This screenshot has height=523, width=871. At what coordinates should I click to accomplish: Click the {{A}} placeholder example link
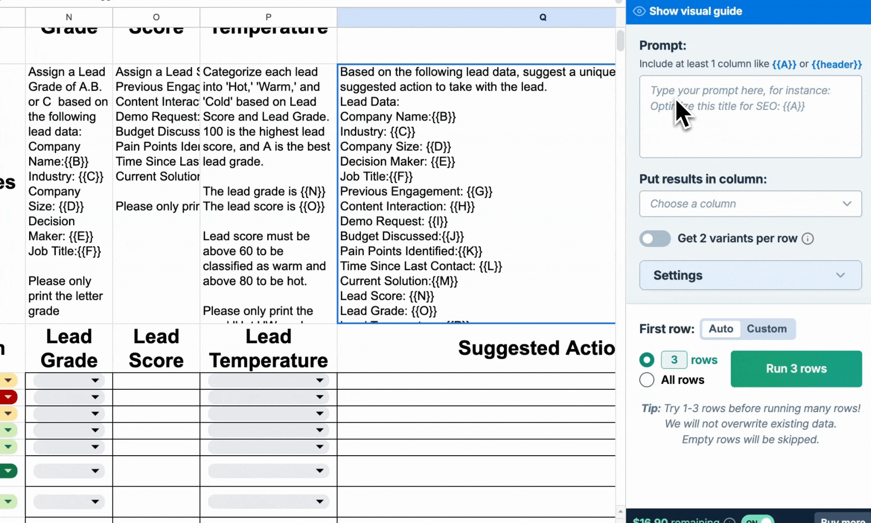point(784,64)
